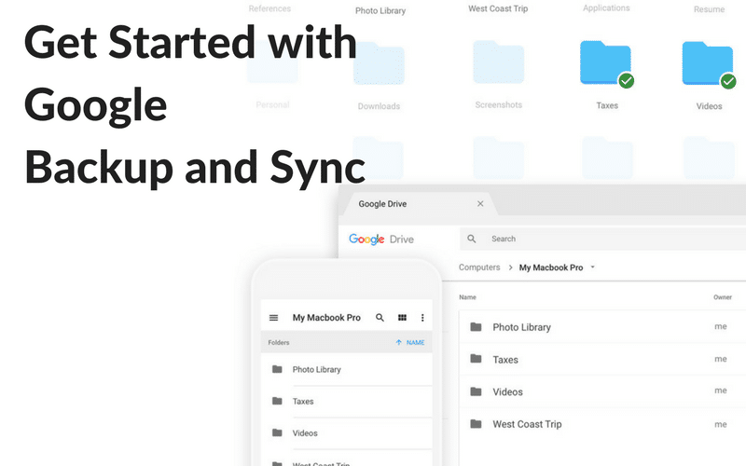The image size is (746, 466).
Task: Go to Computers in the breadcrumb
Action: coord(478,267)
